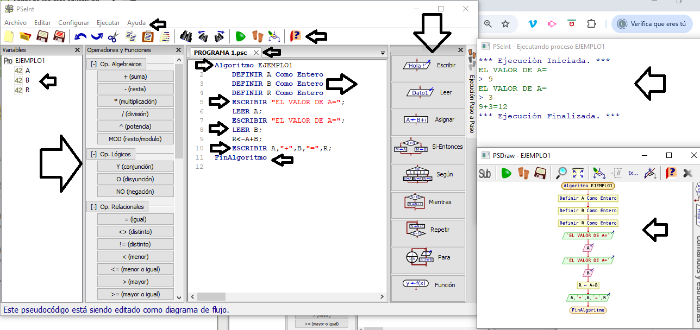Switch to the PROGRAMA 1.psc tab

[221, 53]
